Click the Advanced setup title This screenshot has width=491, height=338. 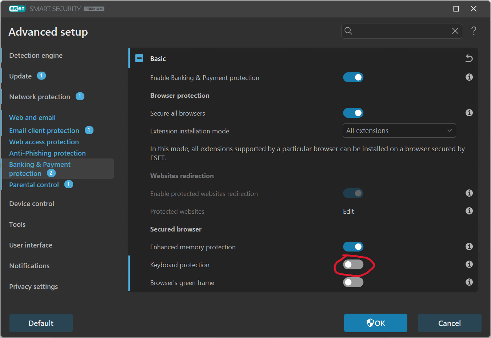(x=48, y=32)
